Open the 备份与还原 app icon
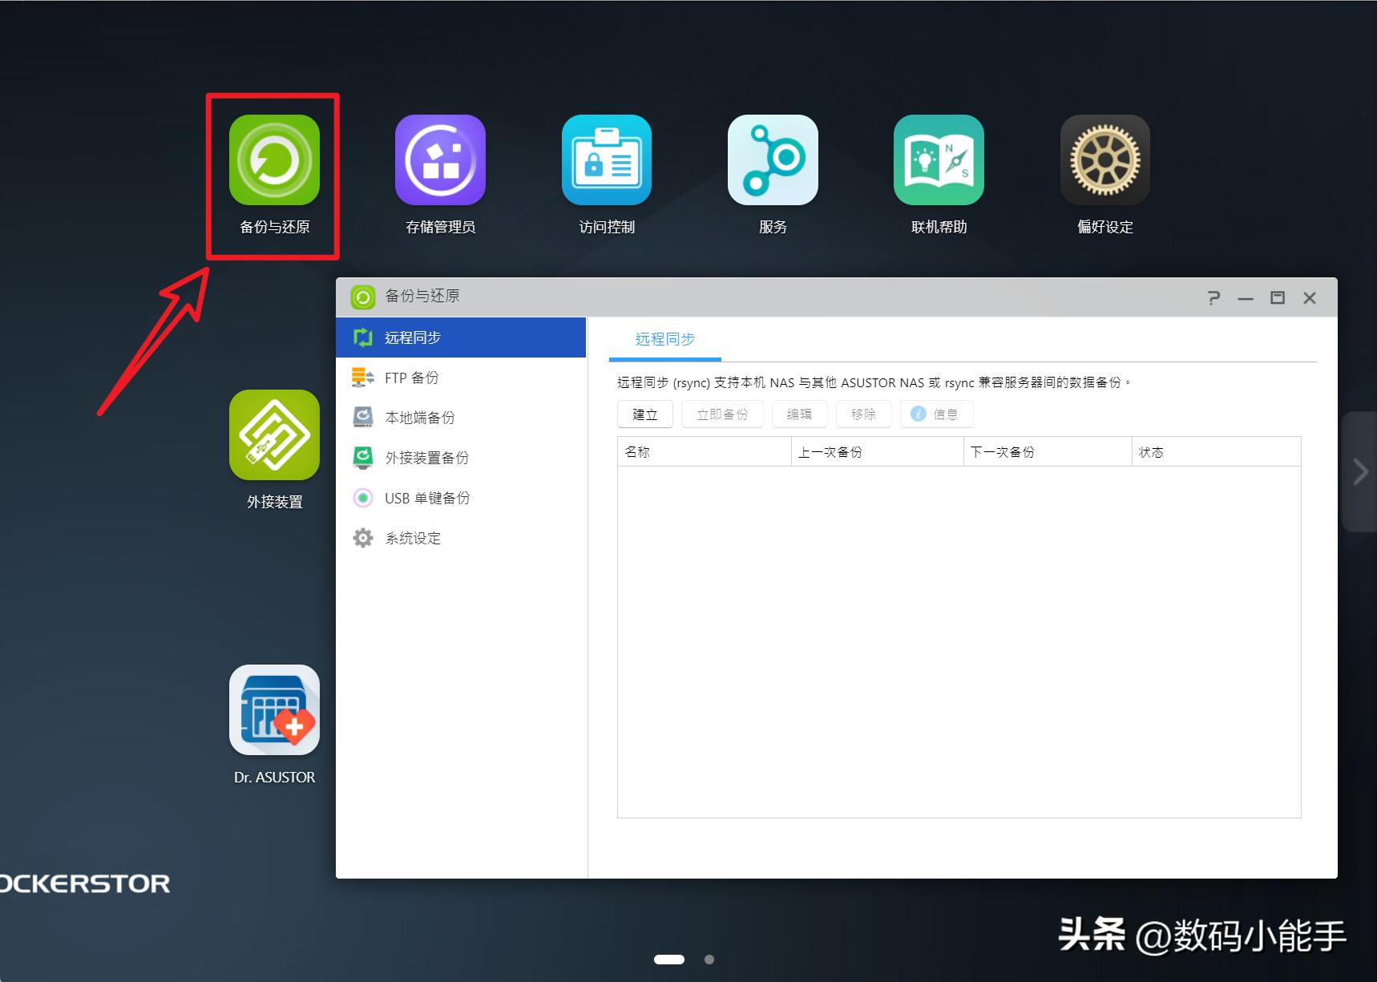Image resolution: width=1377 pixels, height=982 pixels. [x=273, y=159]
